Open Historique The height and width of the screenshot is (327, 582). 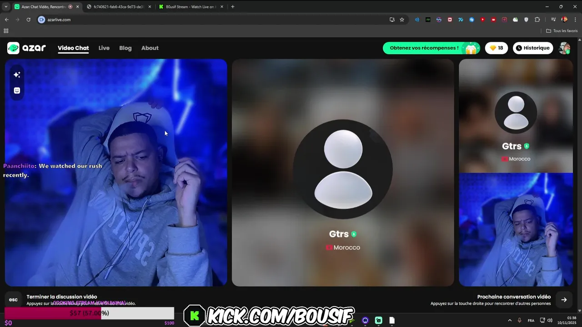[533, 48]
